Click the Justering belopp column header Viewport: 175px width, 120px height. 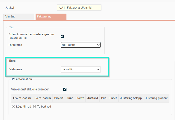pos(131,98)
